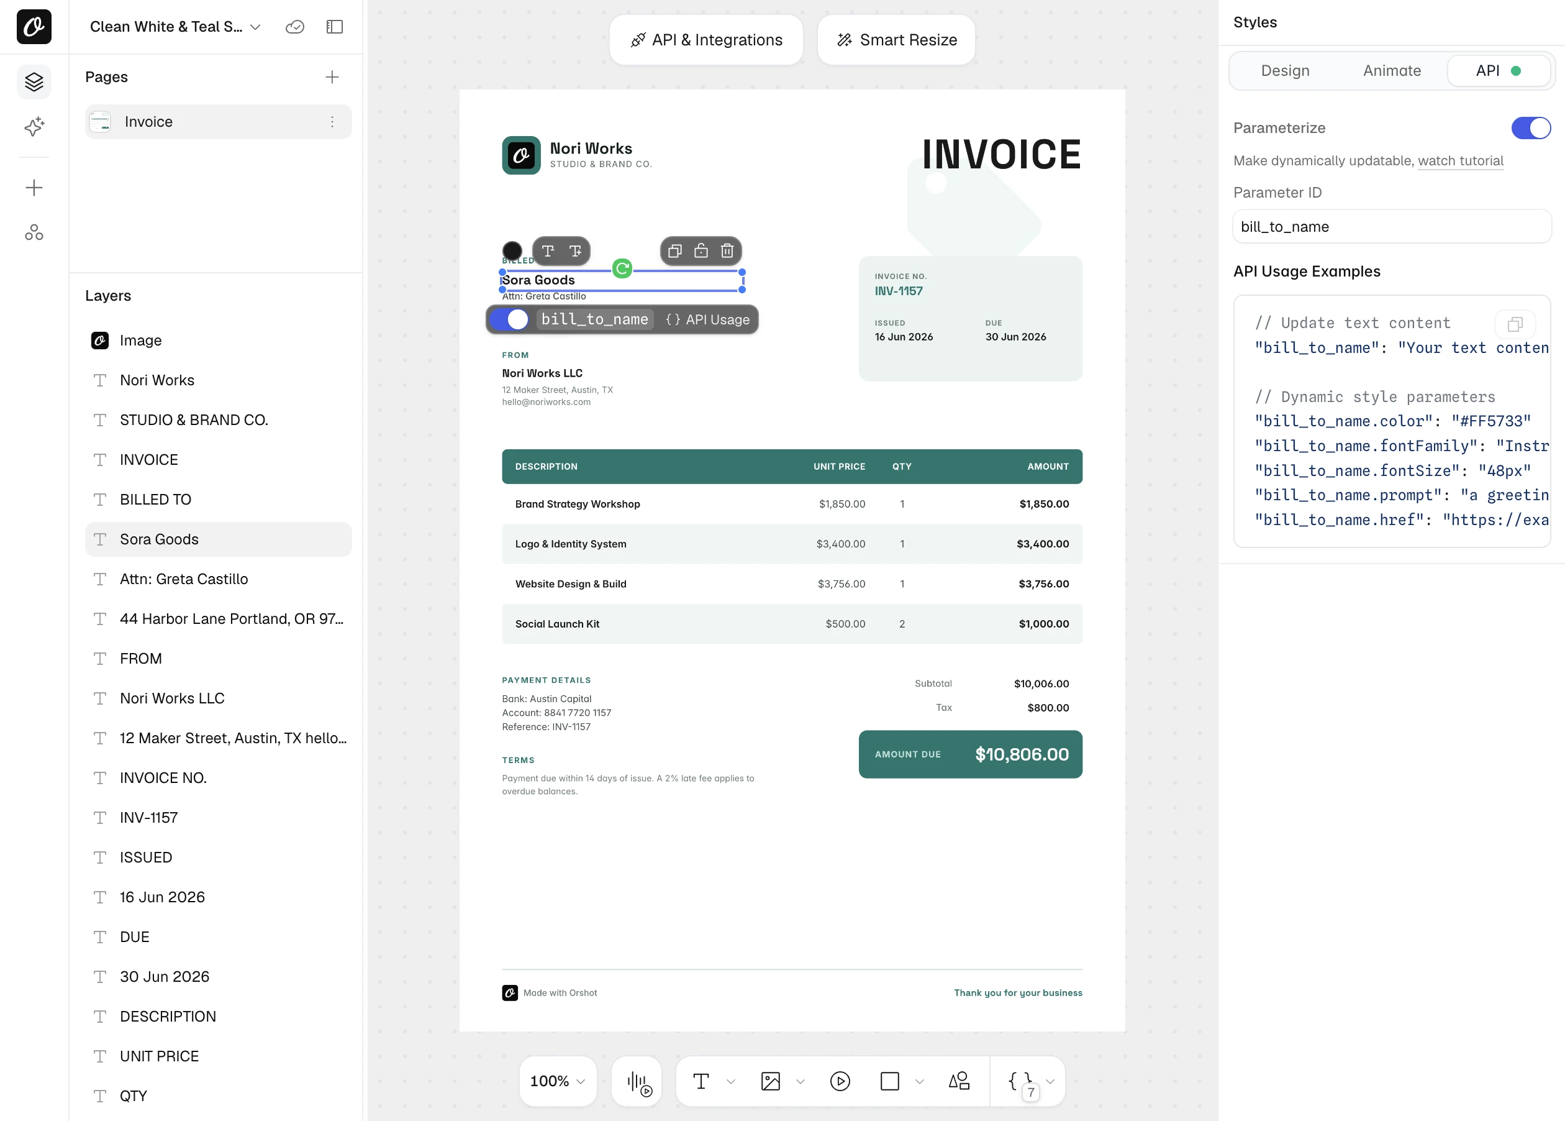Click the INVOICE heading on canvas
The image size is (1565, 1121).
coord(1002,154)
